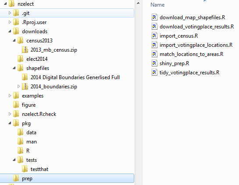This screenshot has height=185, width=239.
Task: Click the tree pane scroll up arrow
Action: point(138,3)
